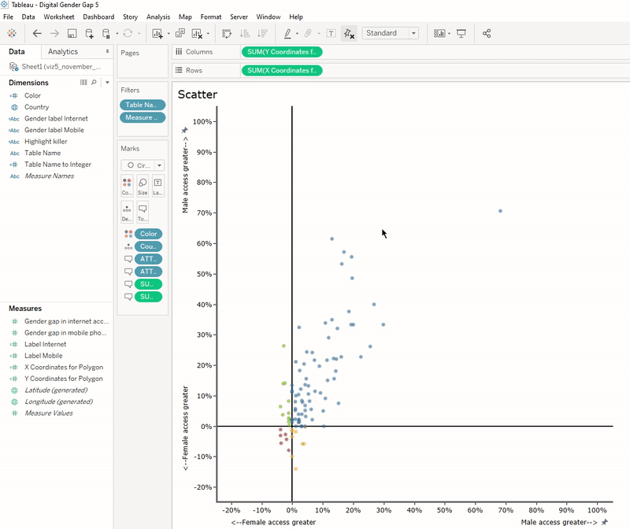Click the Save icon in toolbar

pyautogui.click(x=72, y=33)
